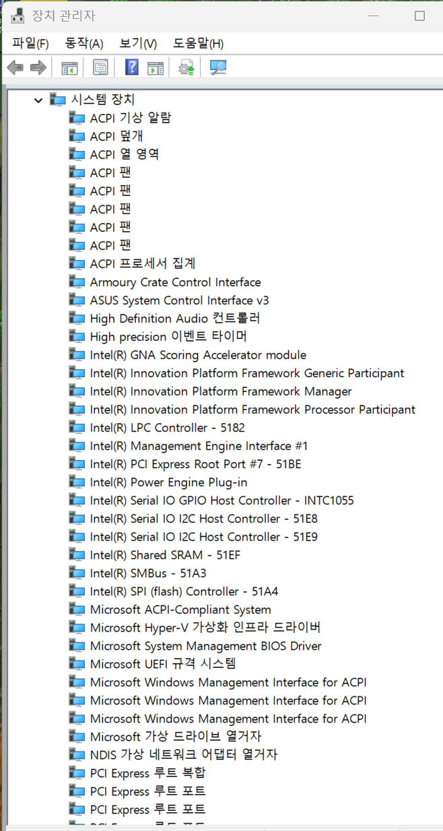This screenshot has width=443, height=831.
Task: Toggle the console tree show/hide toolbar icon
Action: point(69,67)
